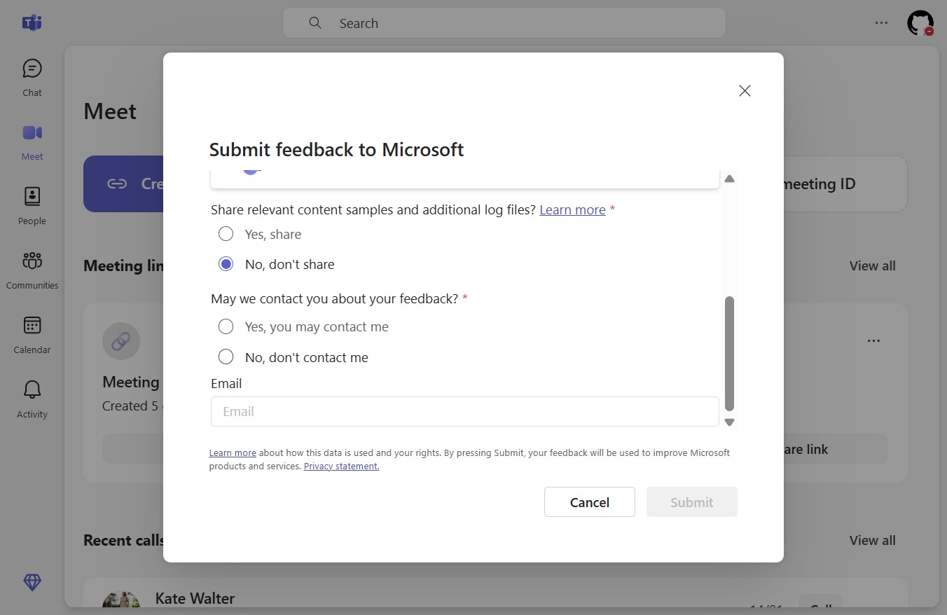Click the 'Submit feedback to Microsoft' heading
The width and height of the screenshot is (947, 615).
336,149
